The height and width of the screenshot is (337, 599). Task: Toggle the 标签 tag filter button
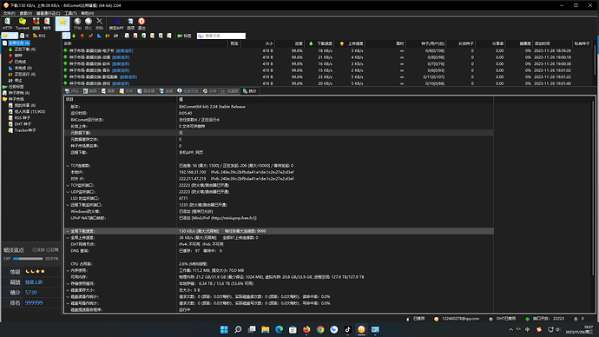pos(185,36)
